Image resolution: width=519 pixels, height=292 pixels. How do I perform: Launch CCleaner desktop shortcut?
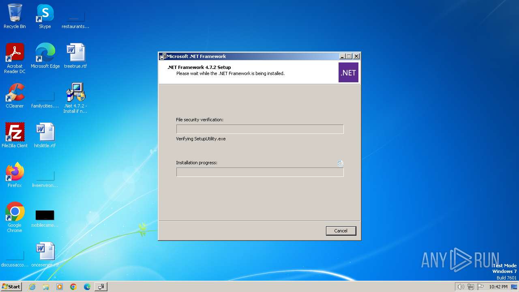[15, 96]
